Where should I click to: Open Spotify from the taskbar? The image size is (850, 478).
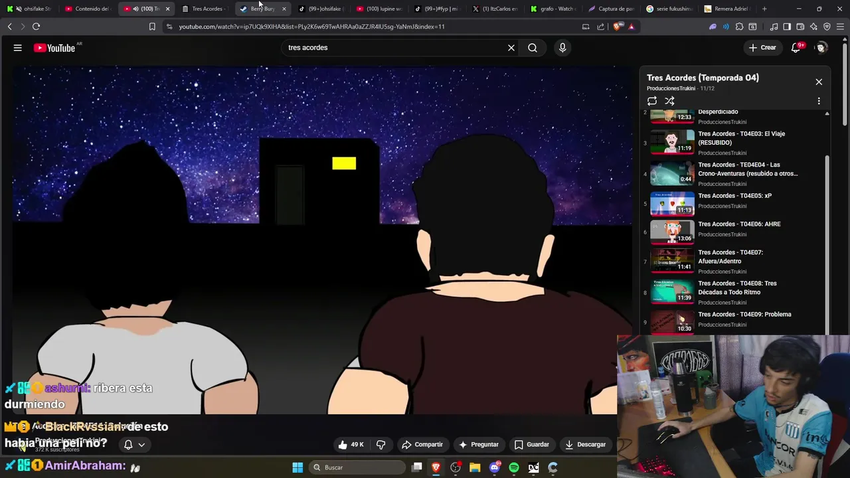point(514,467)
